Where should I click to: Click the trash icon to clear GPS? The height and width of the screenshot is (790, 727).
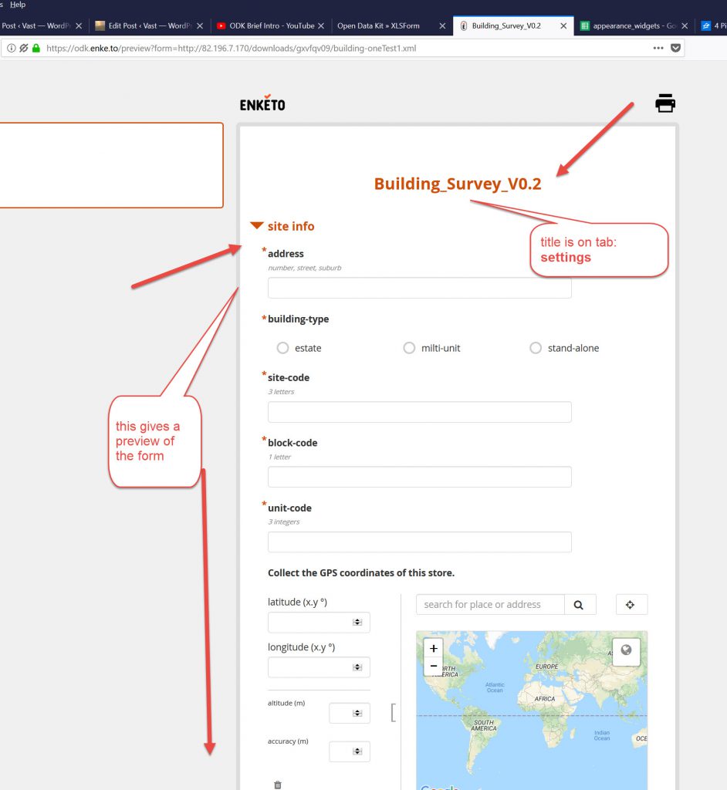pos(278,785)
